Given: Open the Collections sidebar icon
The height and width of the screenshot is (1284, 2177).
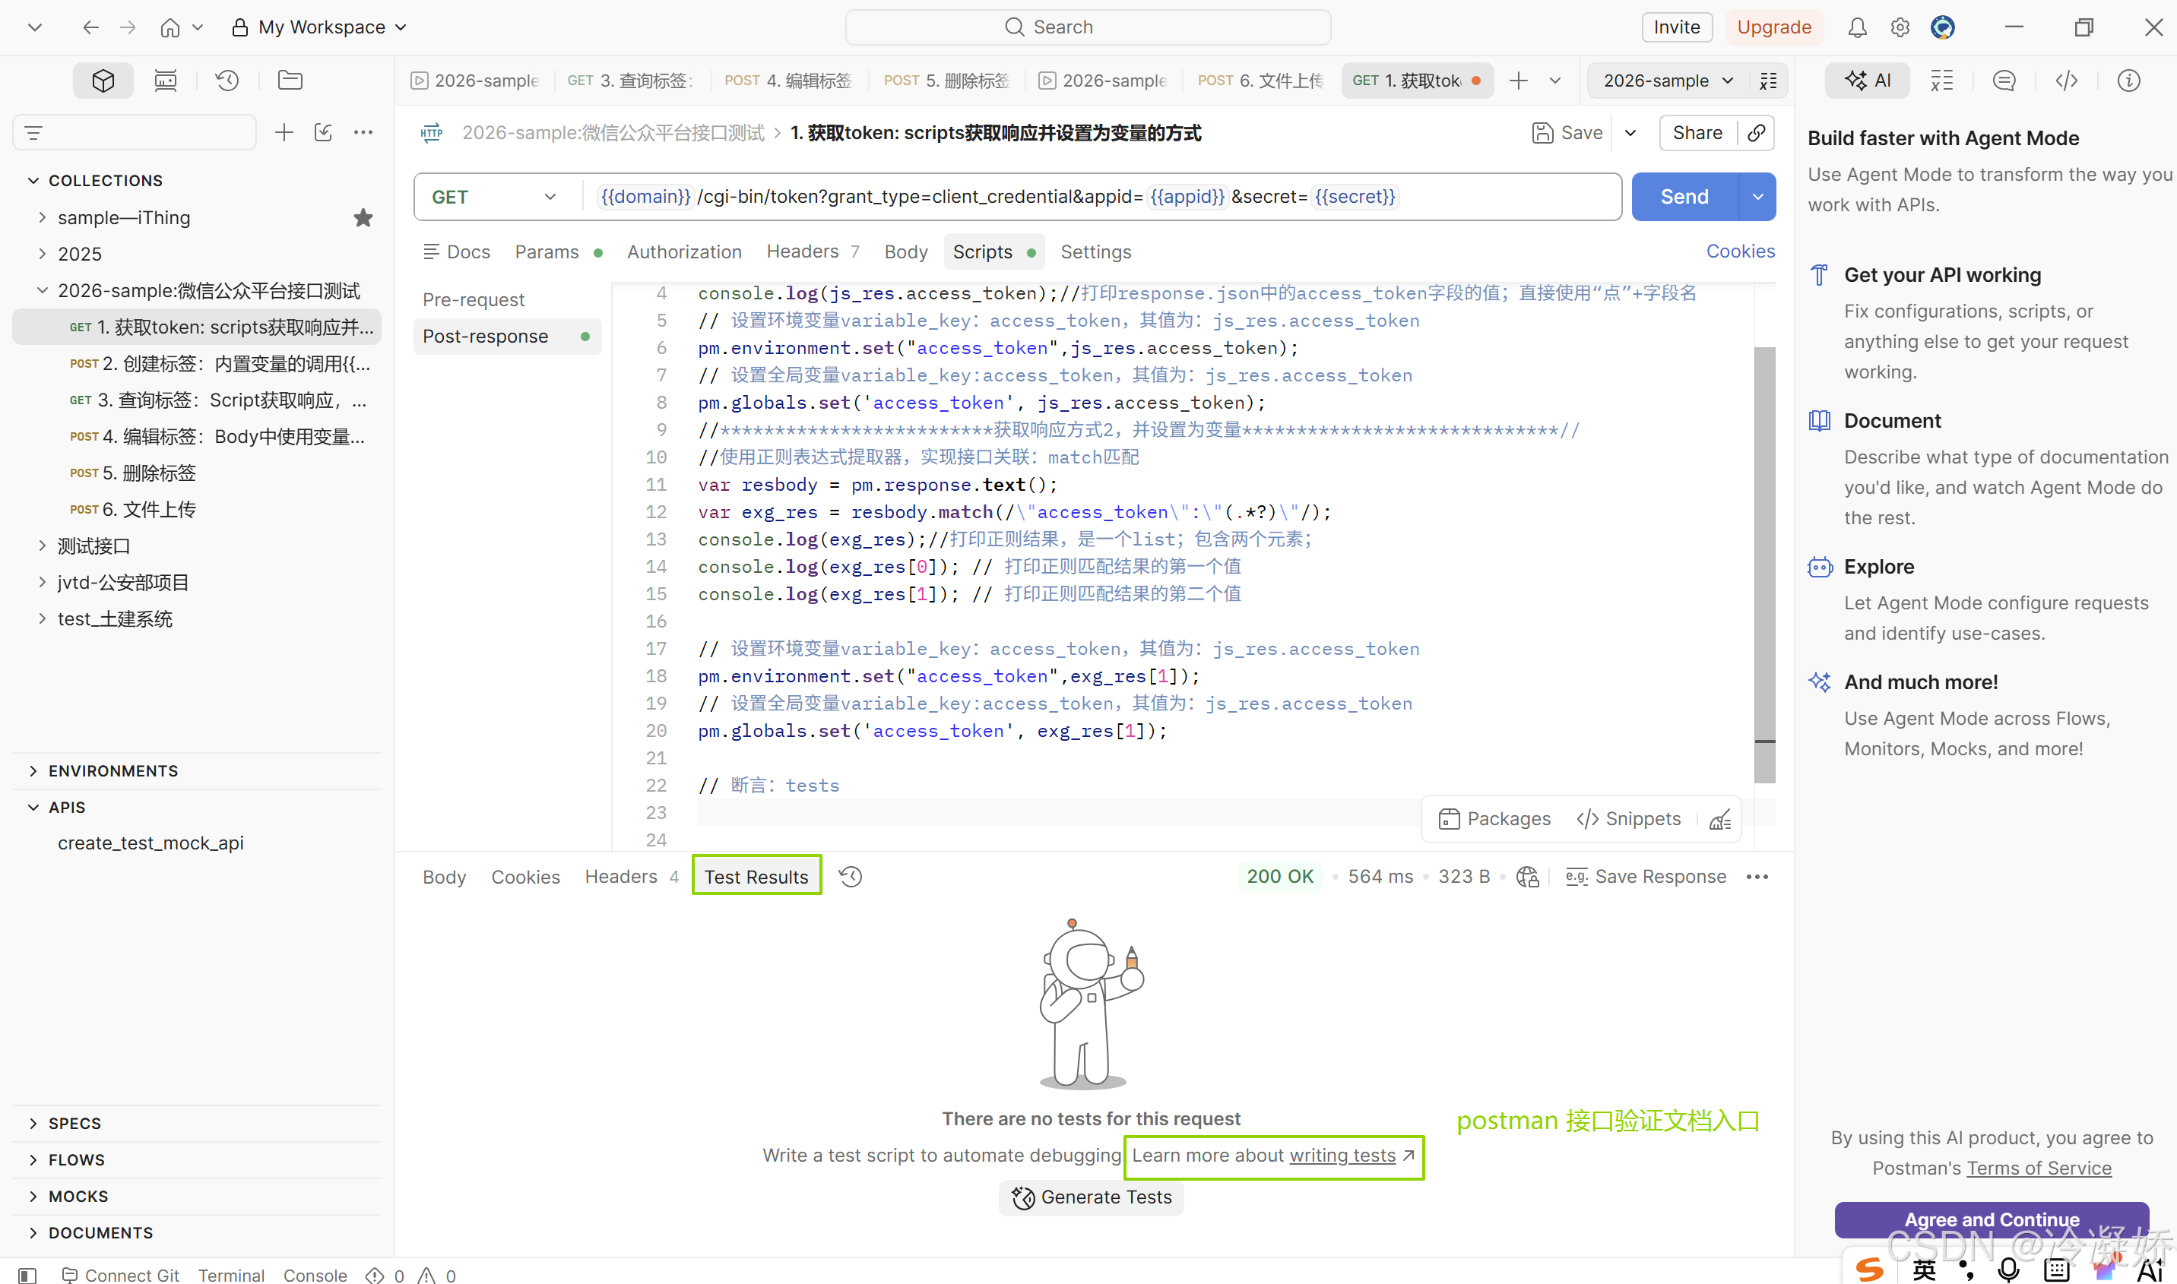Looking at the screenshot, I should [x=103, y=81].
